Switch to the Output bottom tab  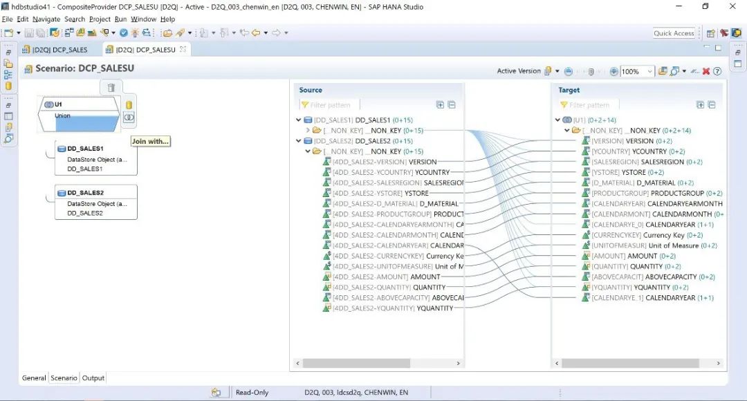point(93,378)
